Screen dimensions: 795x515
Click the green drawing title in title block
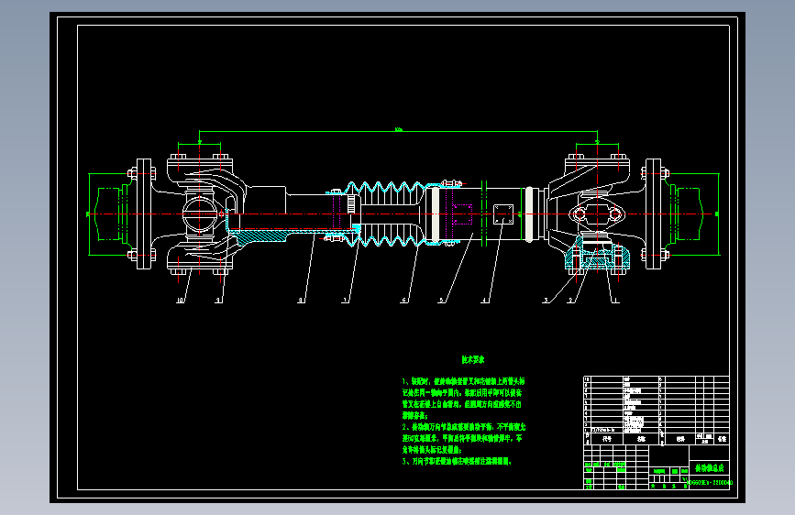click(x=709, y=468)
